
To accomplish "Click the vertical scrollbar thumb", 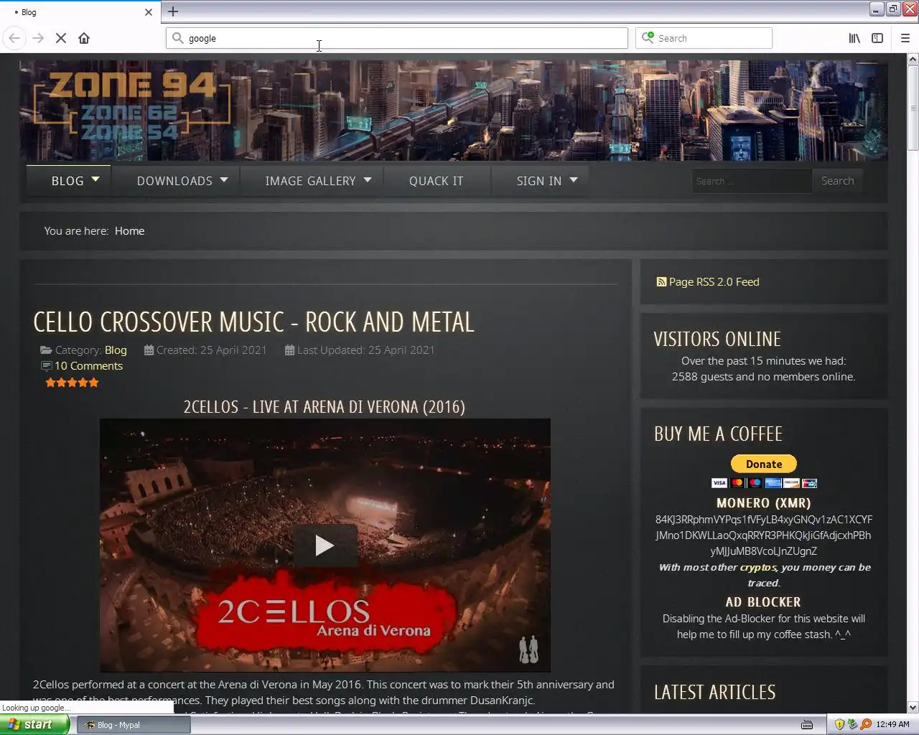I will (x=913, y=108).
